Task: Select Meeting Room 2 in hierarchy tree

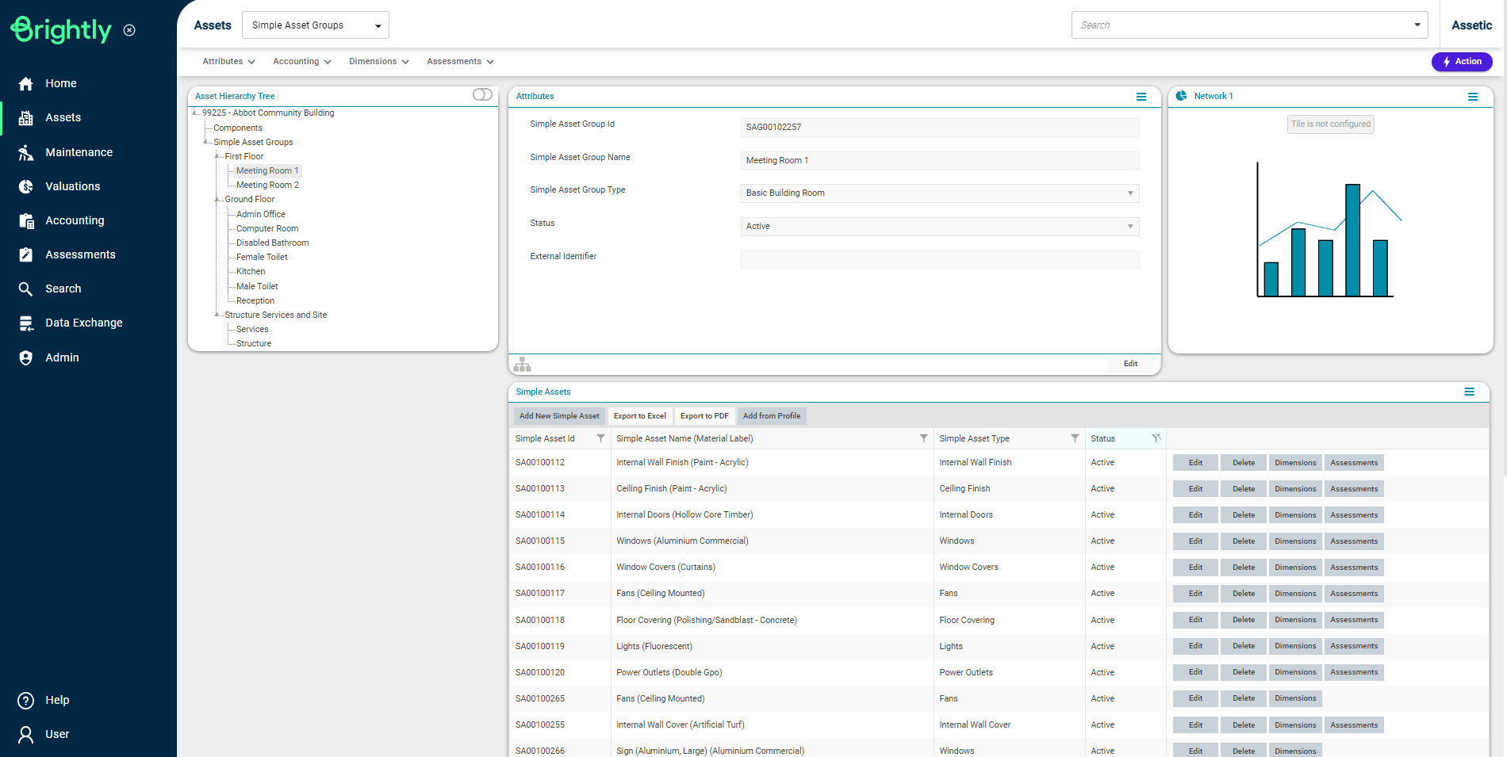Action: click(x=267, y=185)
